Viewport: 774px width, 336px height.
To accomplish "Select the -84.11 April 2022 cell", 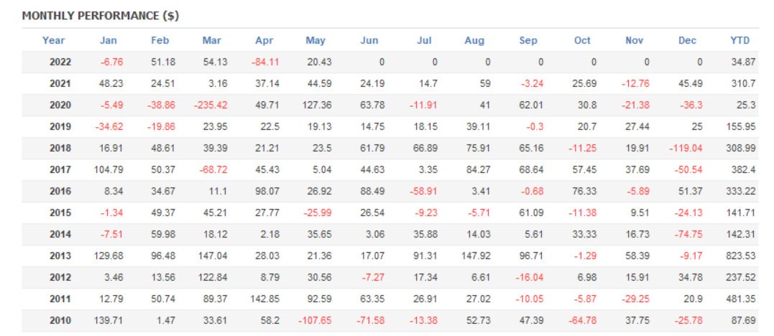I will point(265,62).
